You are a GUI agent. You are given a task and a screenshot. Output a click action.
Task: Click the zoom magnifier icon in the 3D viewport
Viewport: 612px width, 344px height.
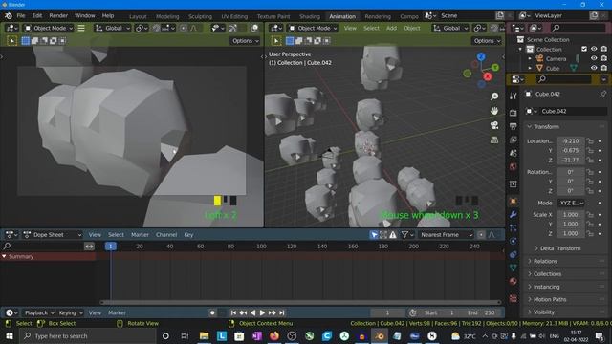(x=494, y=97)
